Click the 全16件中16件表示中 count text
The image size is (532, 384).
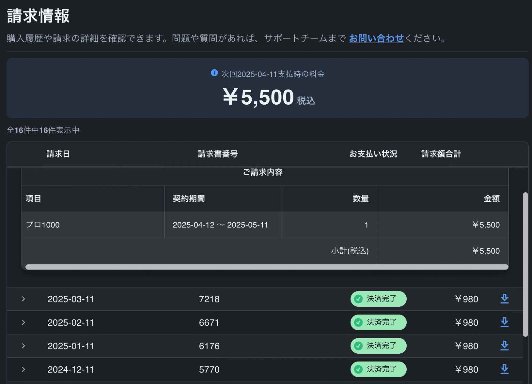click(x=43, y=130)
